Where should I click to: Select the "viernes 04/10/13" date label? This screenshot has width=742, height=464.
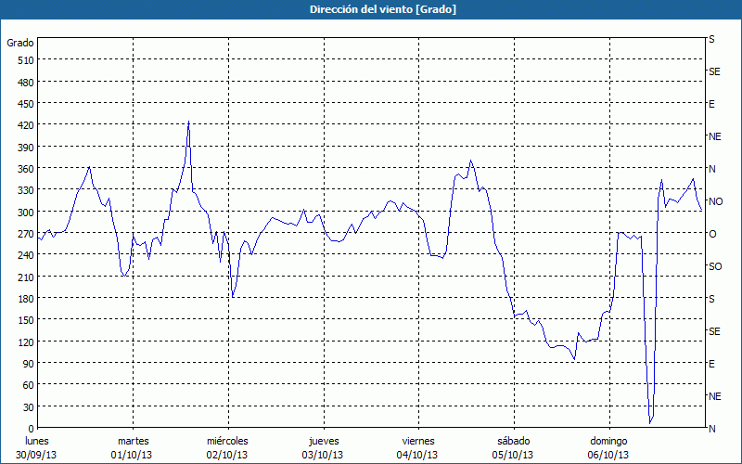(417, 447)
